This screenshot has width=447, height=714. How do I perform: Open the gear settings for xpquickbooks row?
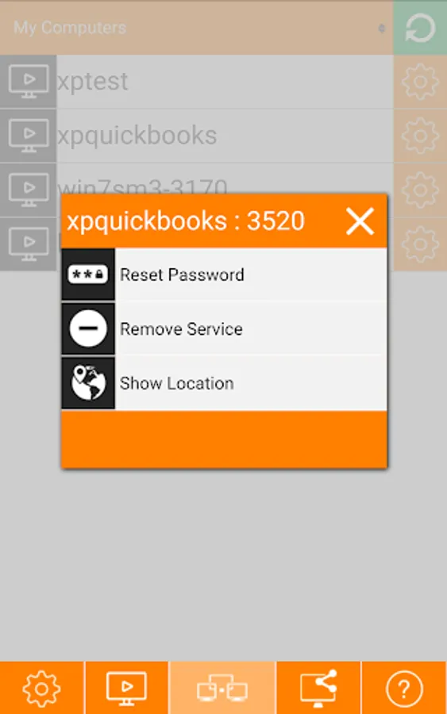[420, 136]
